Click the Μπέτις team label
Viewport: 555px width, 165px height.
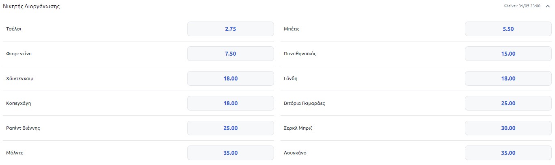(x=292, y=29)
